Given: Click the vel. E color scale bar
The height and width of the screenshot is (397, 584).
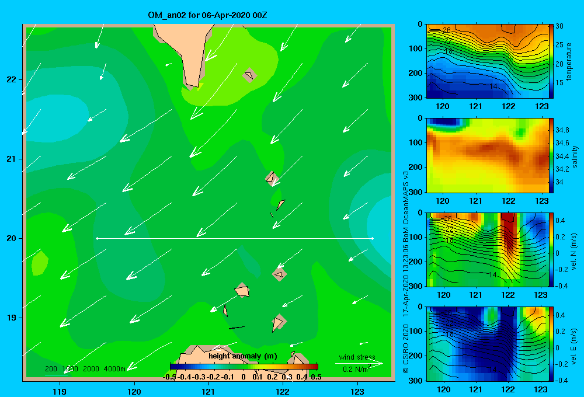Looking at the screenshot, I should pos(551,344).
